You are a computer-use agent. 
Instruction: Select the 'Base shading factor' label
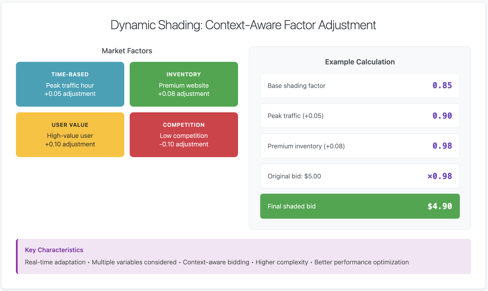tap(296, 86)
